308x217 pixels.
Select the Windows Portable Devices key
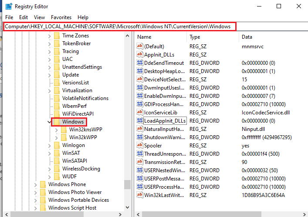[78, 200]
